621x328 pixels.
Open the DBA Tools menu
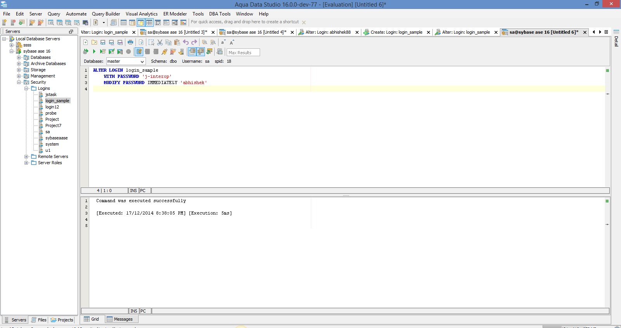click(220, 14)
